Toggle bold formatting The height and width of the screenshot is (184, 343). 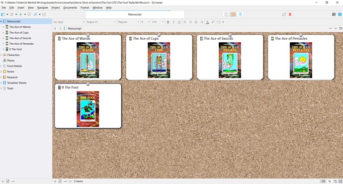click(168, 22)
